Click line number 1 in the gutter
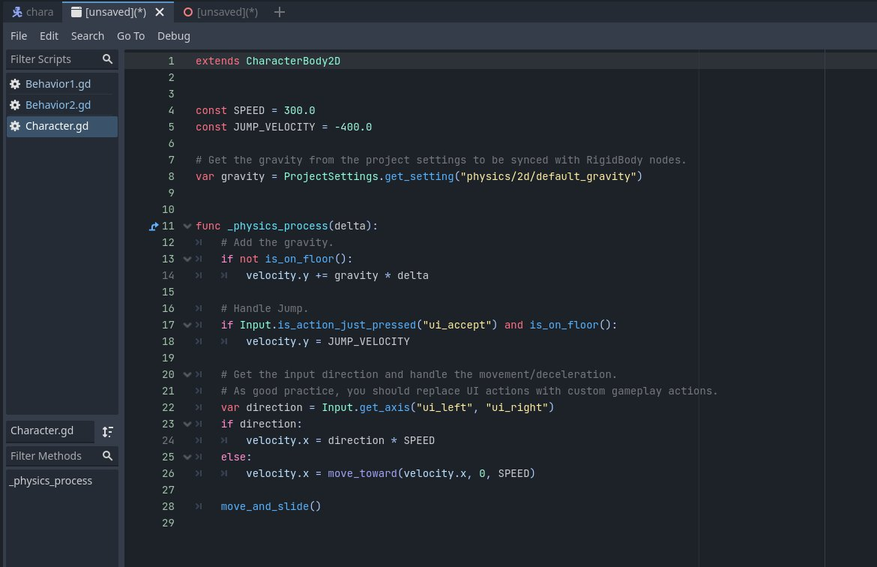 click(171, 61)
